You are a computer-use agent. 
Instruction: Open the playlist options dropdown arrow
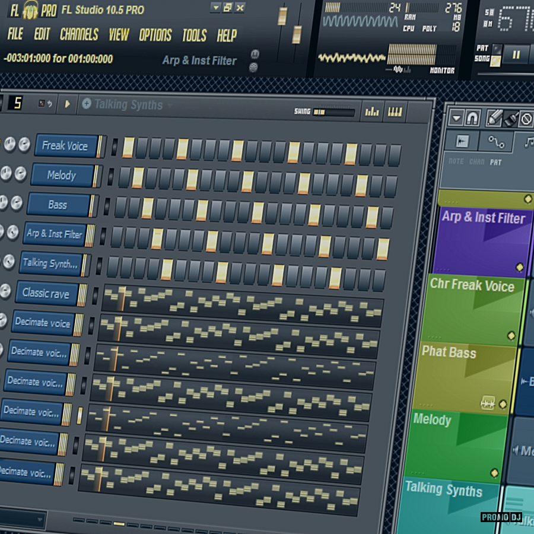[x=456, y=118]
